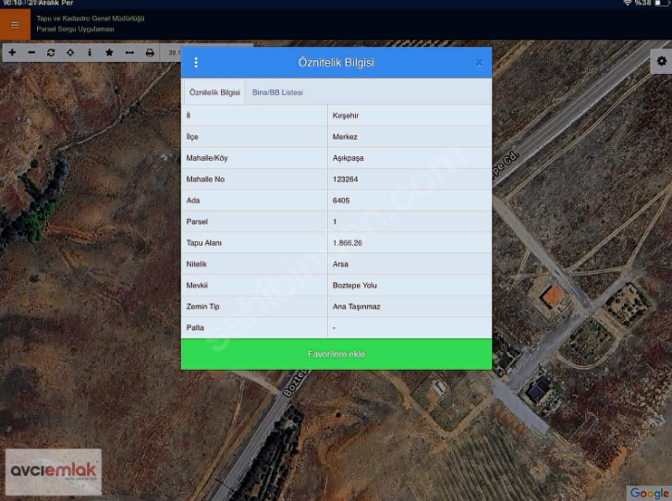Open the settings gear icon

661,61
